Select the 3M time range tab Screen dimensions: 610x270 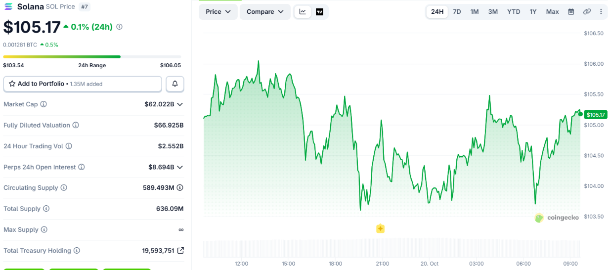pos(493,11)
